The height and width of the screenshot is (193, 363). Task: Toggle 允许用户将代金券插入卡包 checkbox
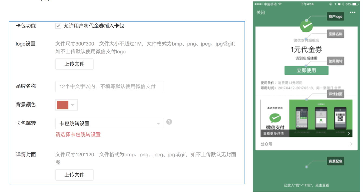58,26
